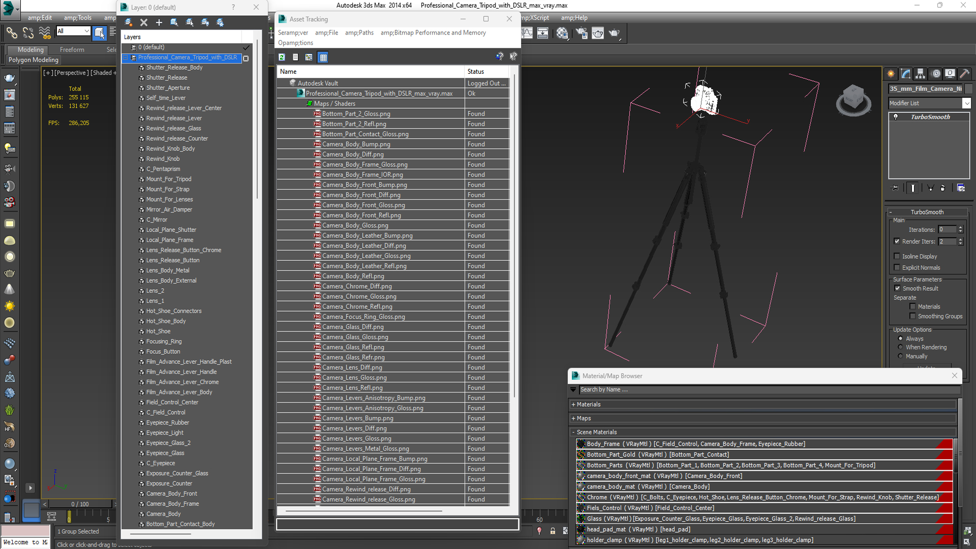Toggle the Render Iters checkbox
The image size is (976, 549).
[x=897, y=241]
